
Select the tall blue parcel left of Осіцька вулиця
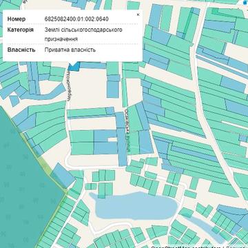[121, 139]
